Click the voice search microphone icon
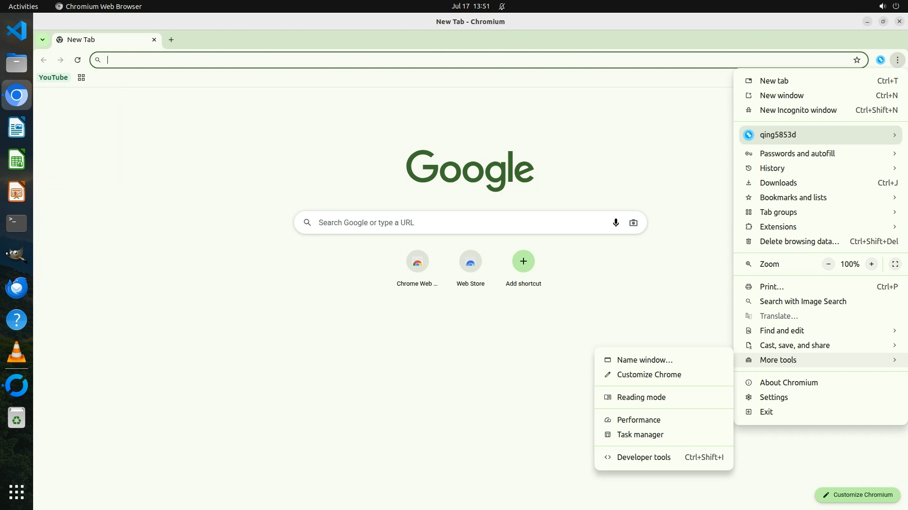908x510 pixels. [615, 222]
